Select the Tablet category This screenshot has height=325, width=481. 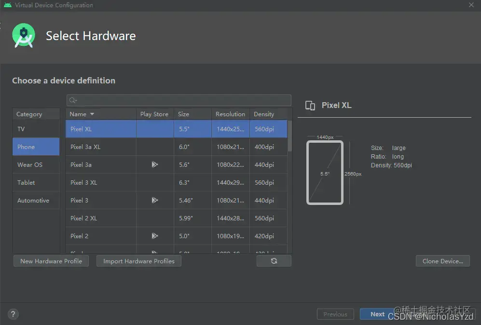(36, 182)
